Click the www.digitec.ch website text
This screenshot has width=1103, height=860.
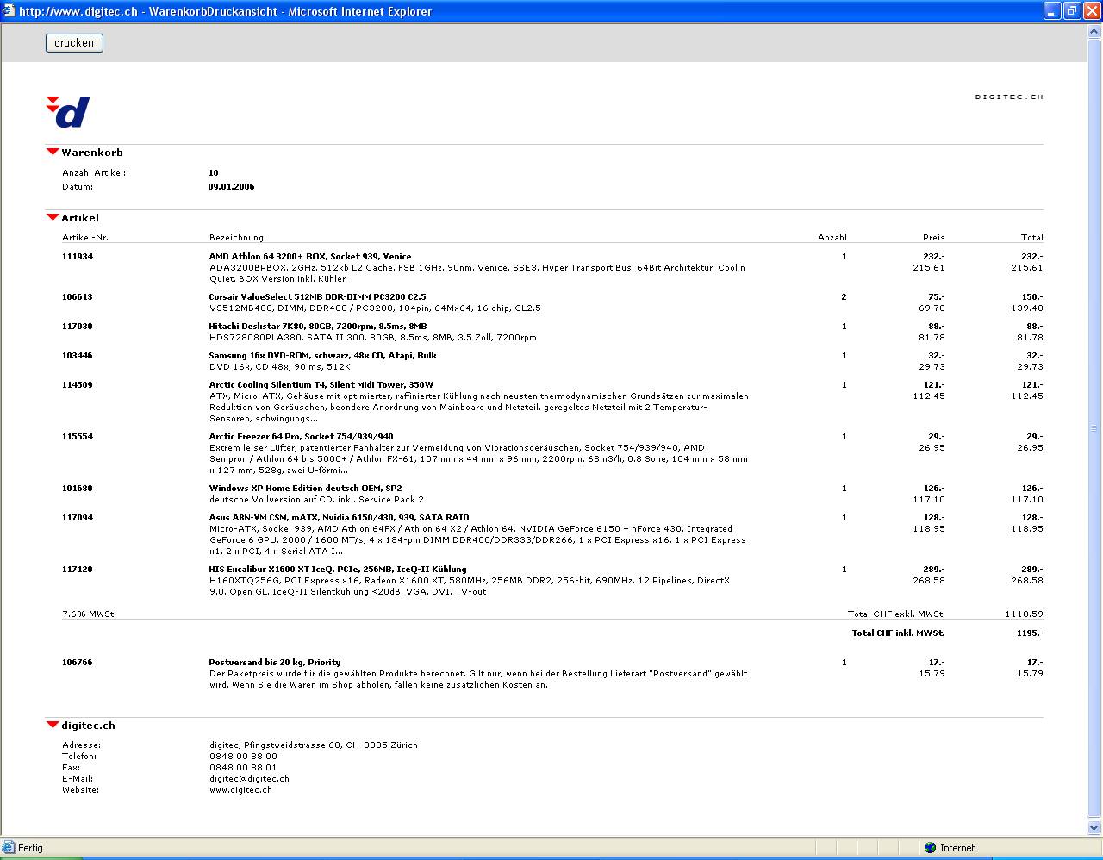(x=240, y=790)
